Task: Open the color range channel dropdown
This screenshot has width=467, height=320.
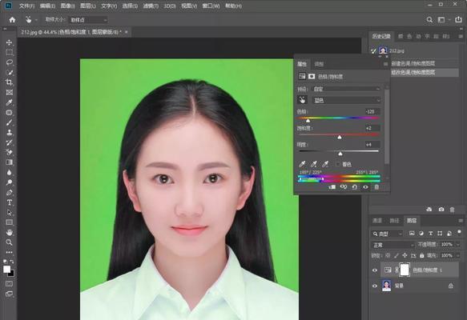Action: click(x=346, y=100)
